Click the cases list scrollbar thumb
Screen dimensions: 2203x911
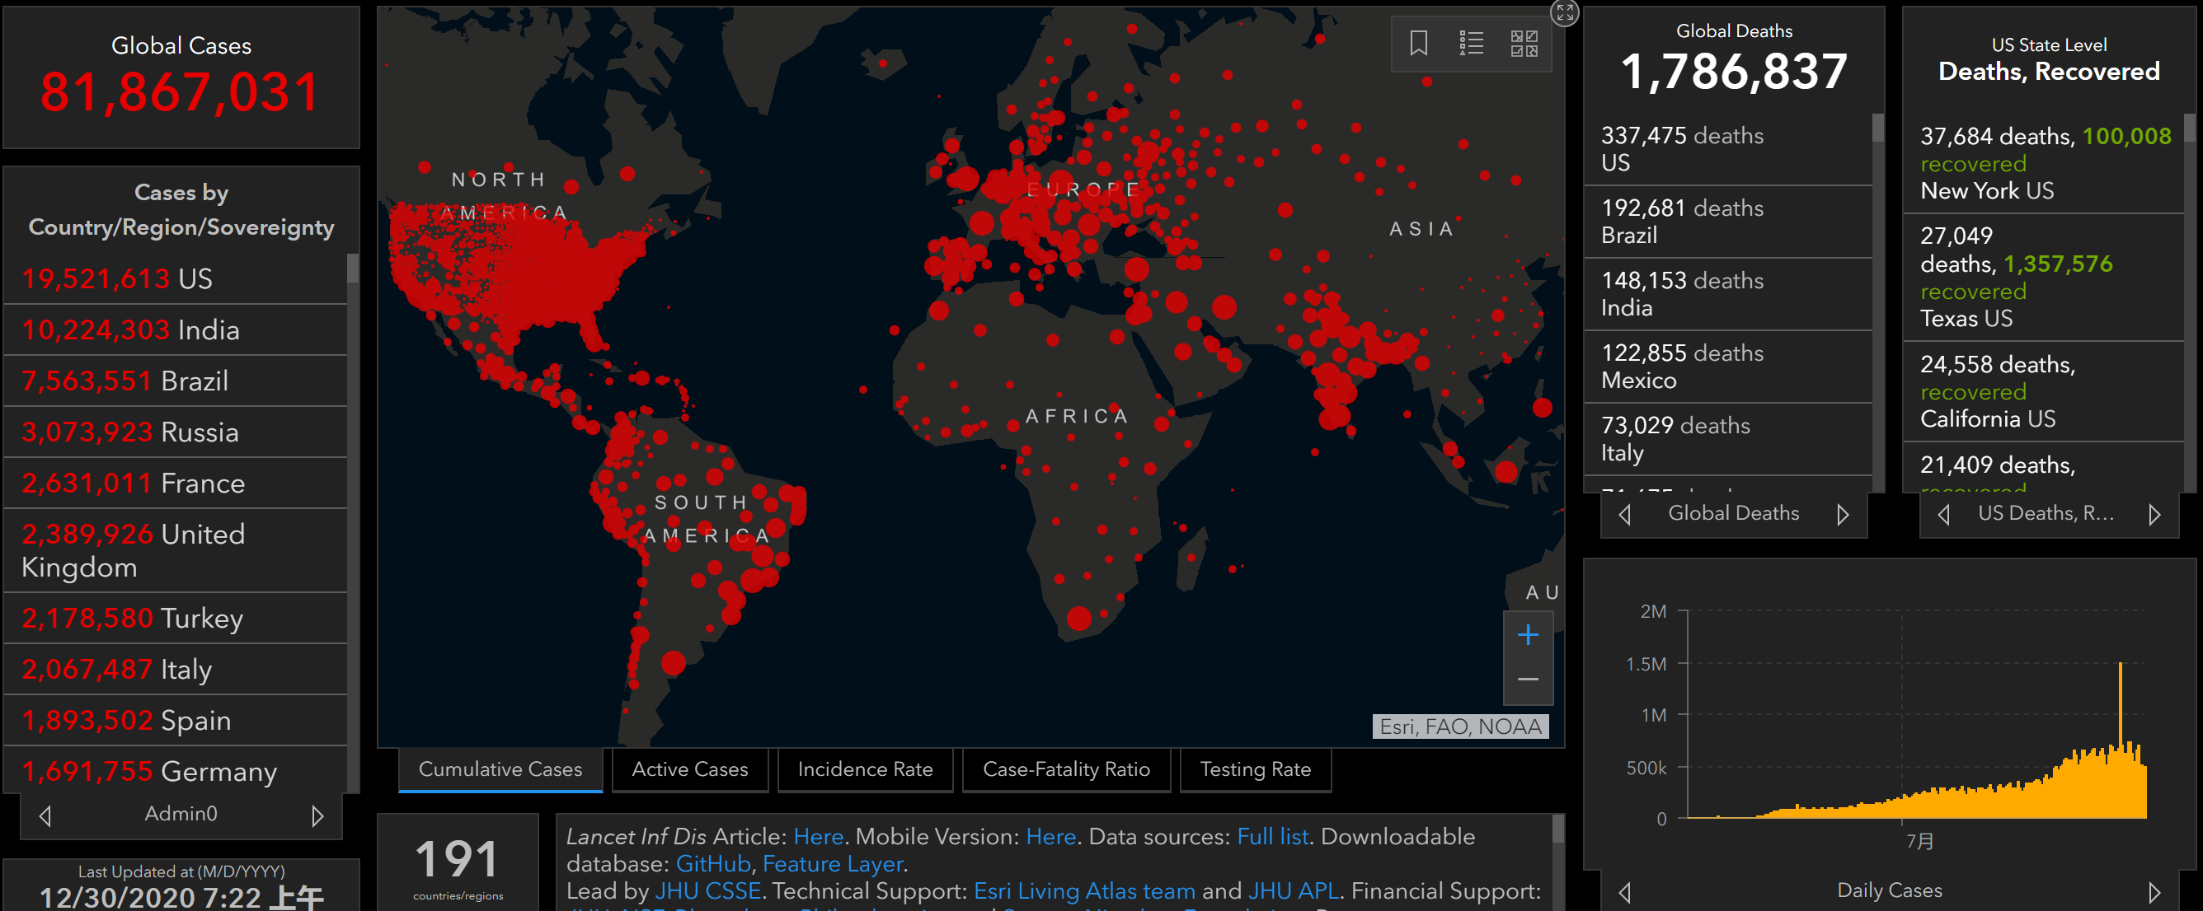click(352, 269)
